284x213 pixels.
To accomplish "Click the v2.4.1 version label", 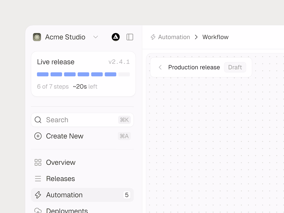I will pos(119,62).
